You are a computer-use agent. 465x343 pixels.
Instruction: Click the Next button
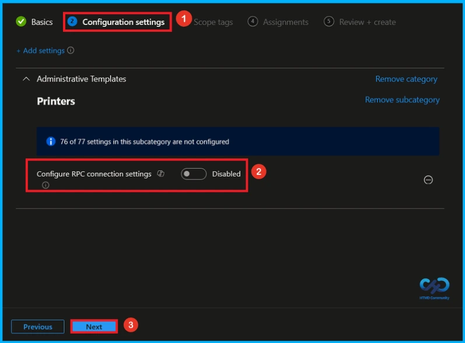[94, 327]
